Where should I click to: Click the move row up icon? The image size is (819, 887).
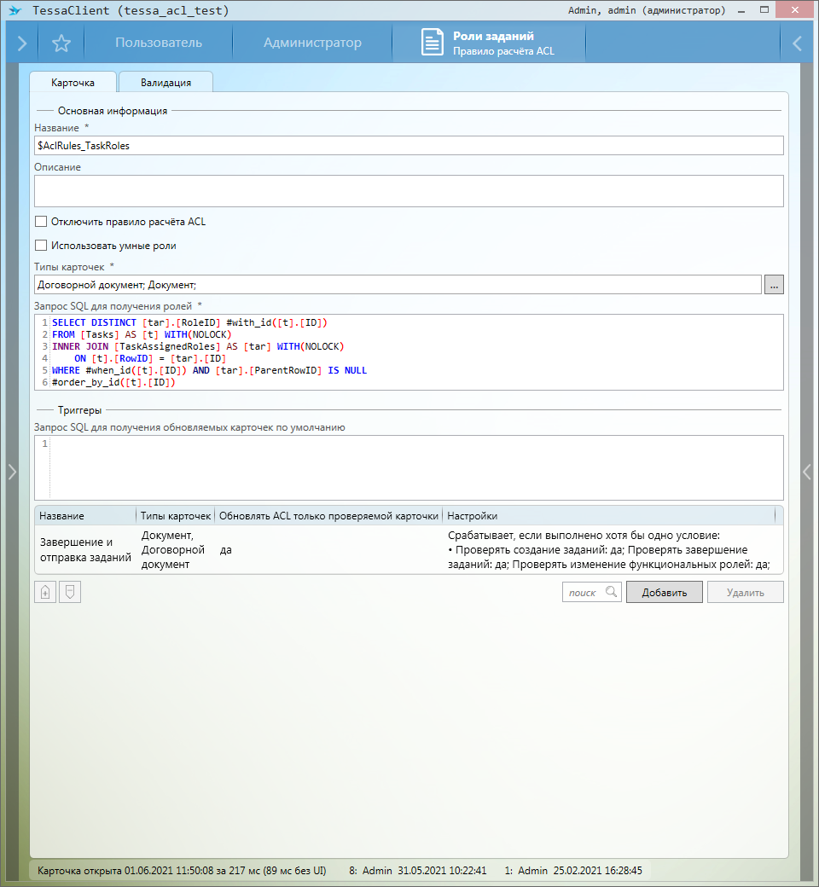click(x=44, y=592)
